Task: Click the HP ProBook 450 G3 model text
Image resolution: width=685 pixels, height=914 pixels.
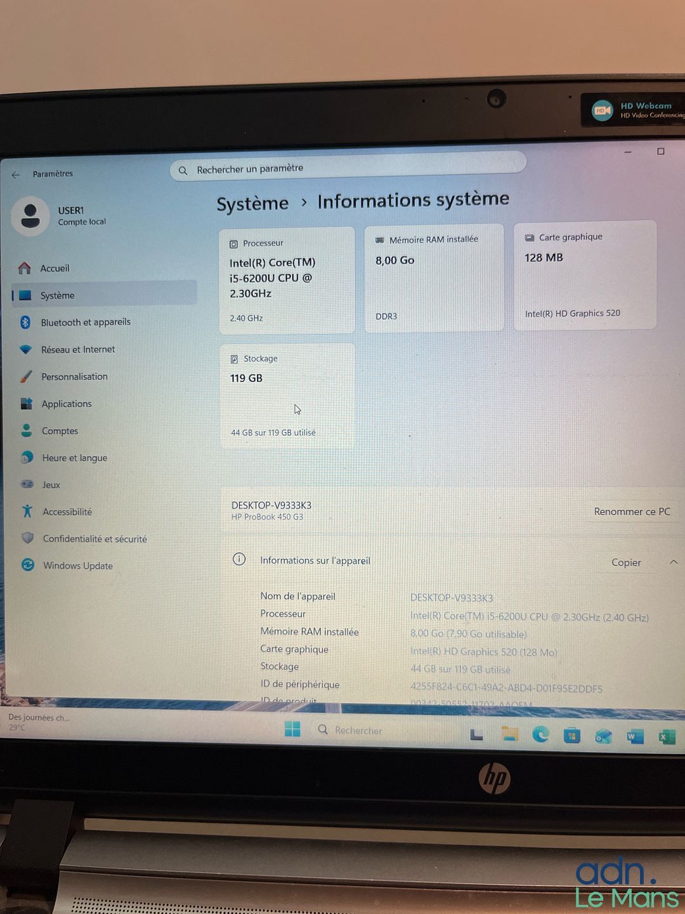Action: (x=267, y=517)
